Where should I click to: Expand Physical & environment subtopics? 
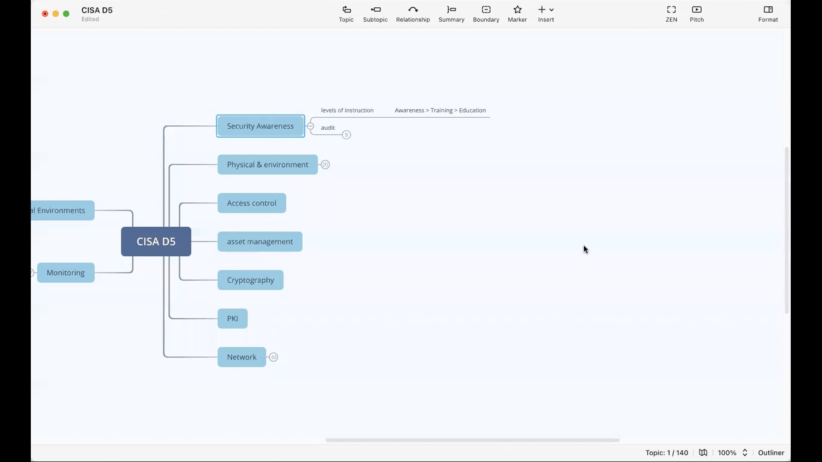coord(325,165)
